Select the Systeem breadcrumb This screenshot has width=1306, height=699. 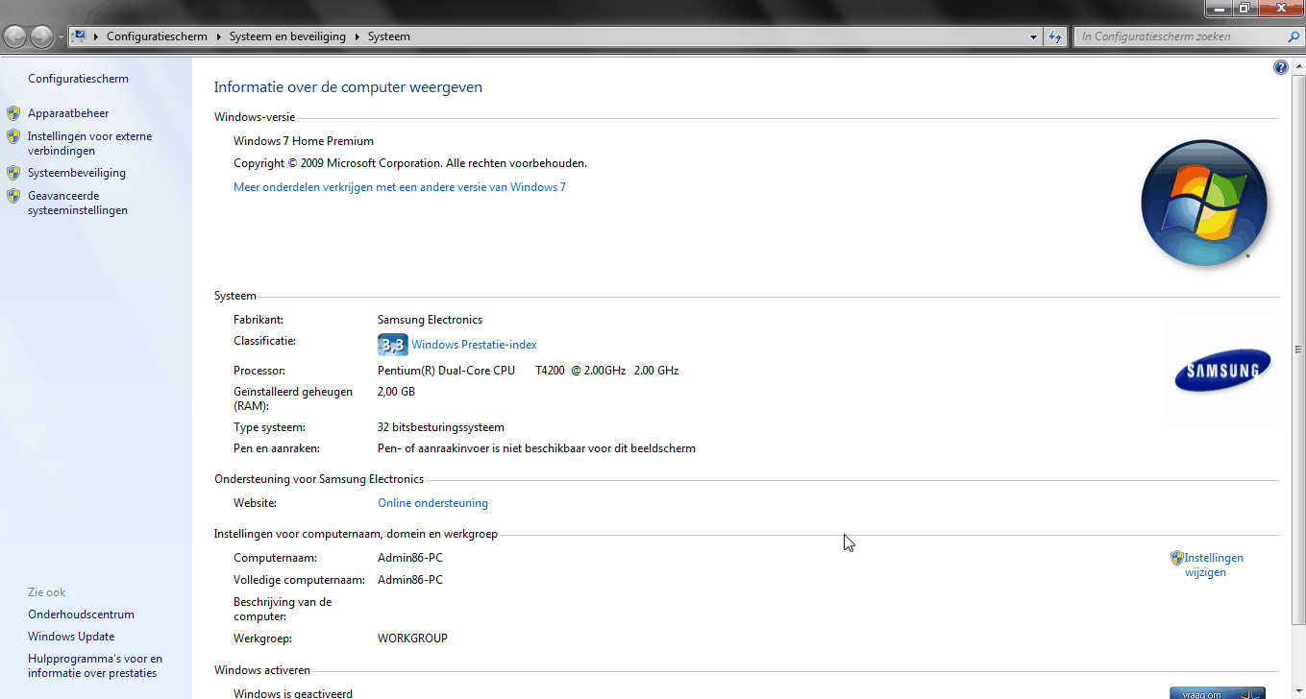(x=389, y=36)
